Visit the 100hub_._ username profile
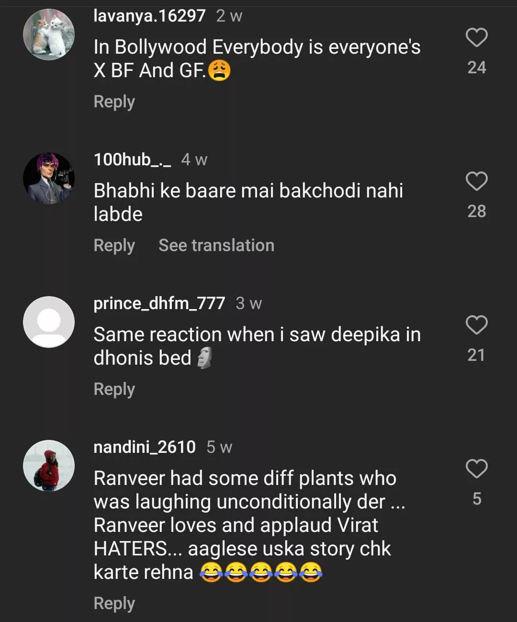Screen dimensions: 517x622 click(132, 160)
